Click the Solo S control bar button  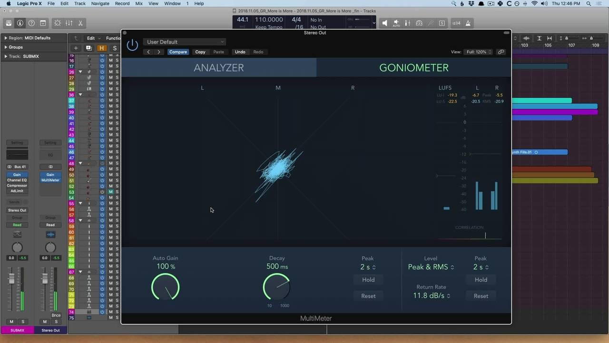[442, 23]
